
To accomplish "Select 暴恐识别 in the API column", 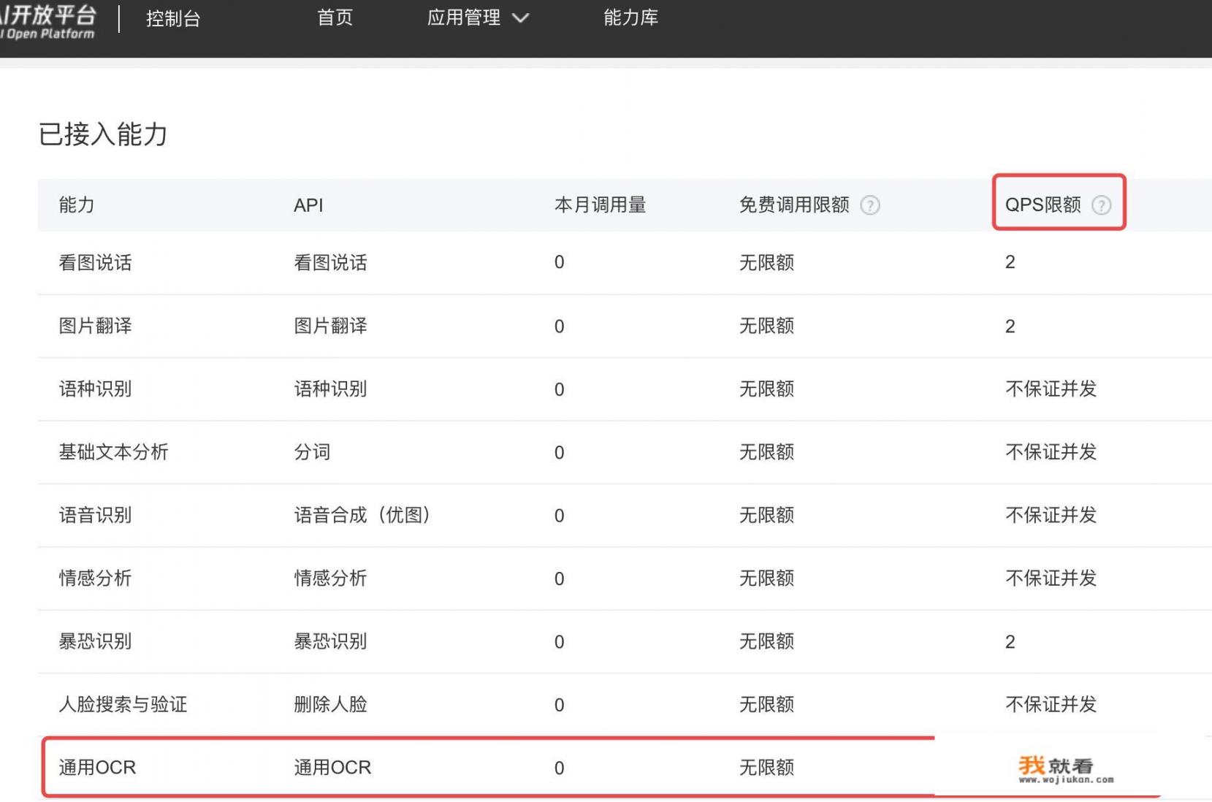I will tap(330, 642).
